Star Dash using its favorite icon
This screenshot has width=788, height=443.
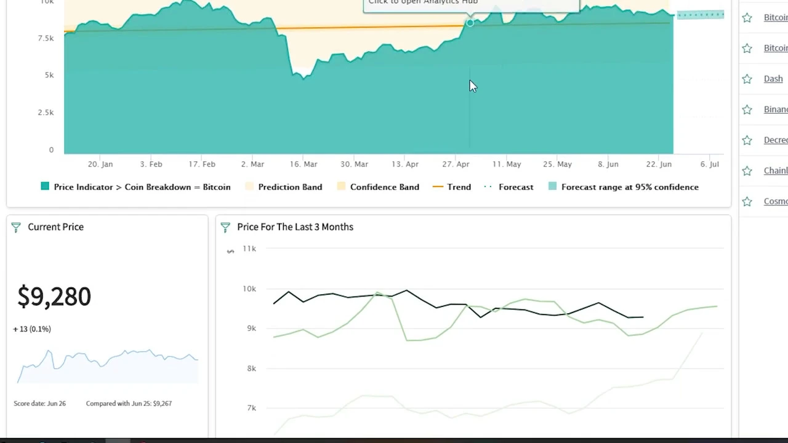[x=747, y=78]
